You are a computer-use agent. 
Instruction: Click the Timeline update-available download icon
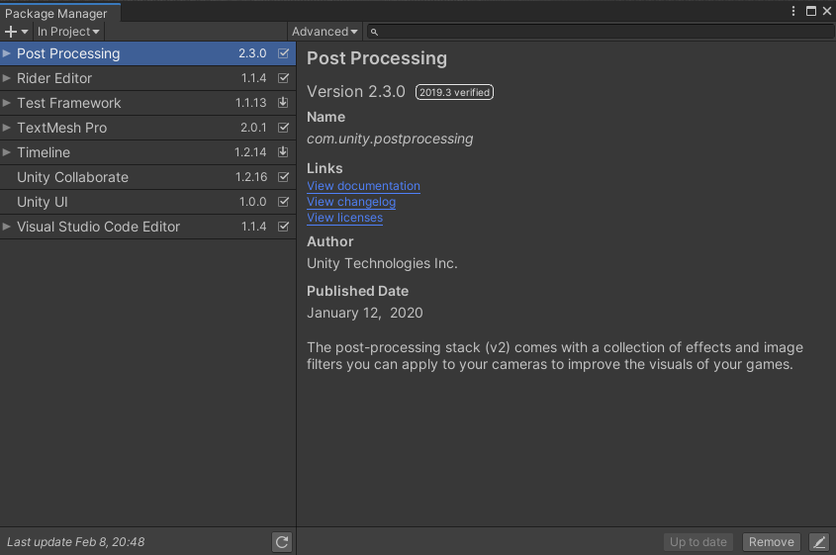tap(283, 152)
